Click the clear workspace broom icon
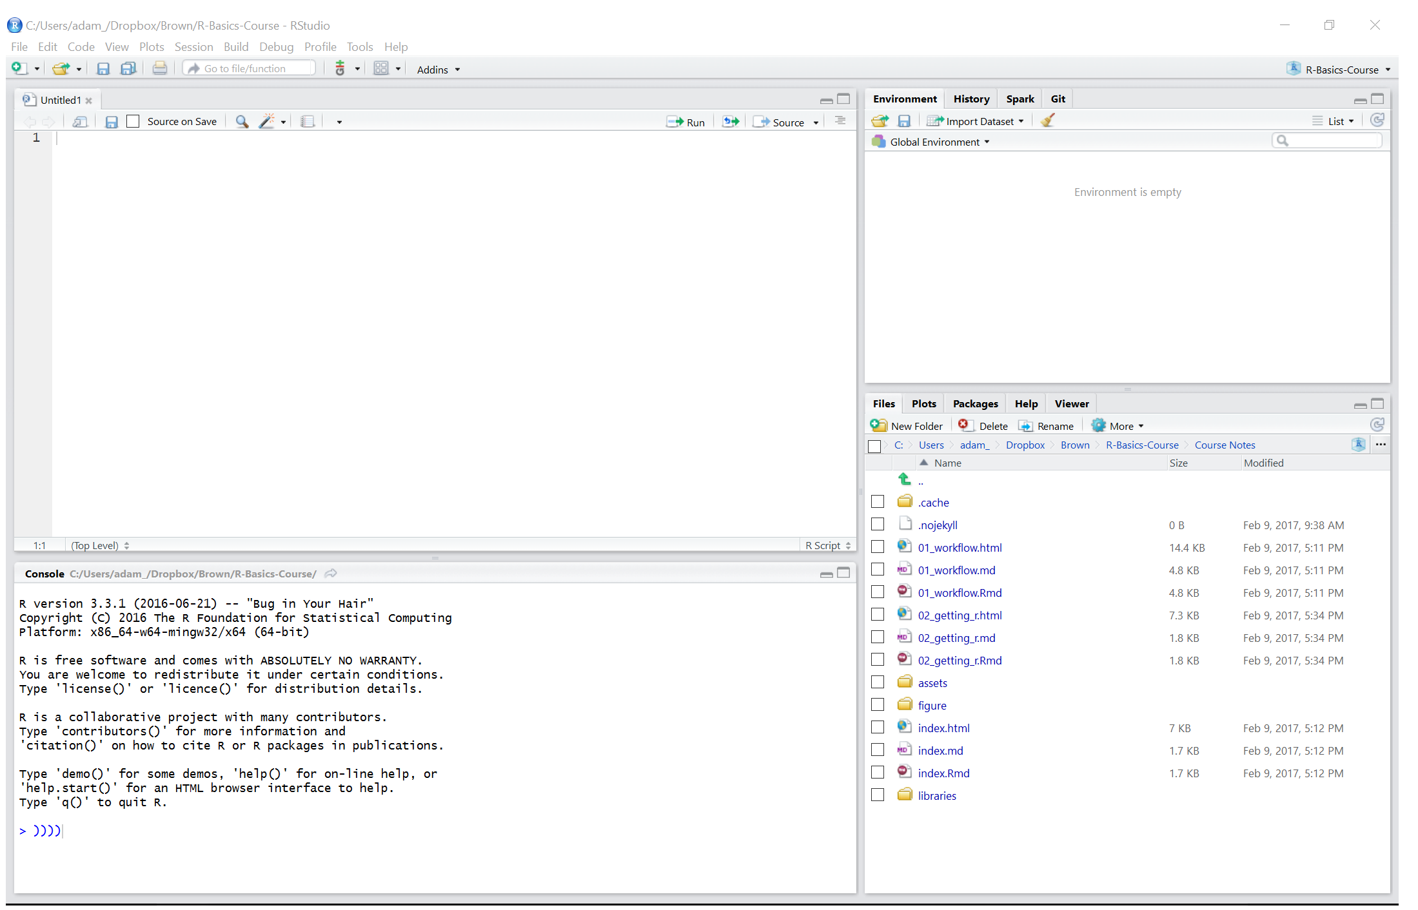Viewport: 1418px width, 910px height. (x=1047, y=121)
